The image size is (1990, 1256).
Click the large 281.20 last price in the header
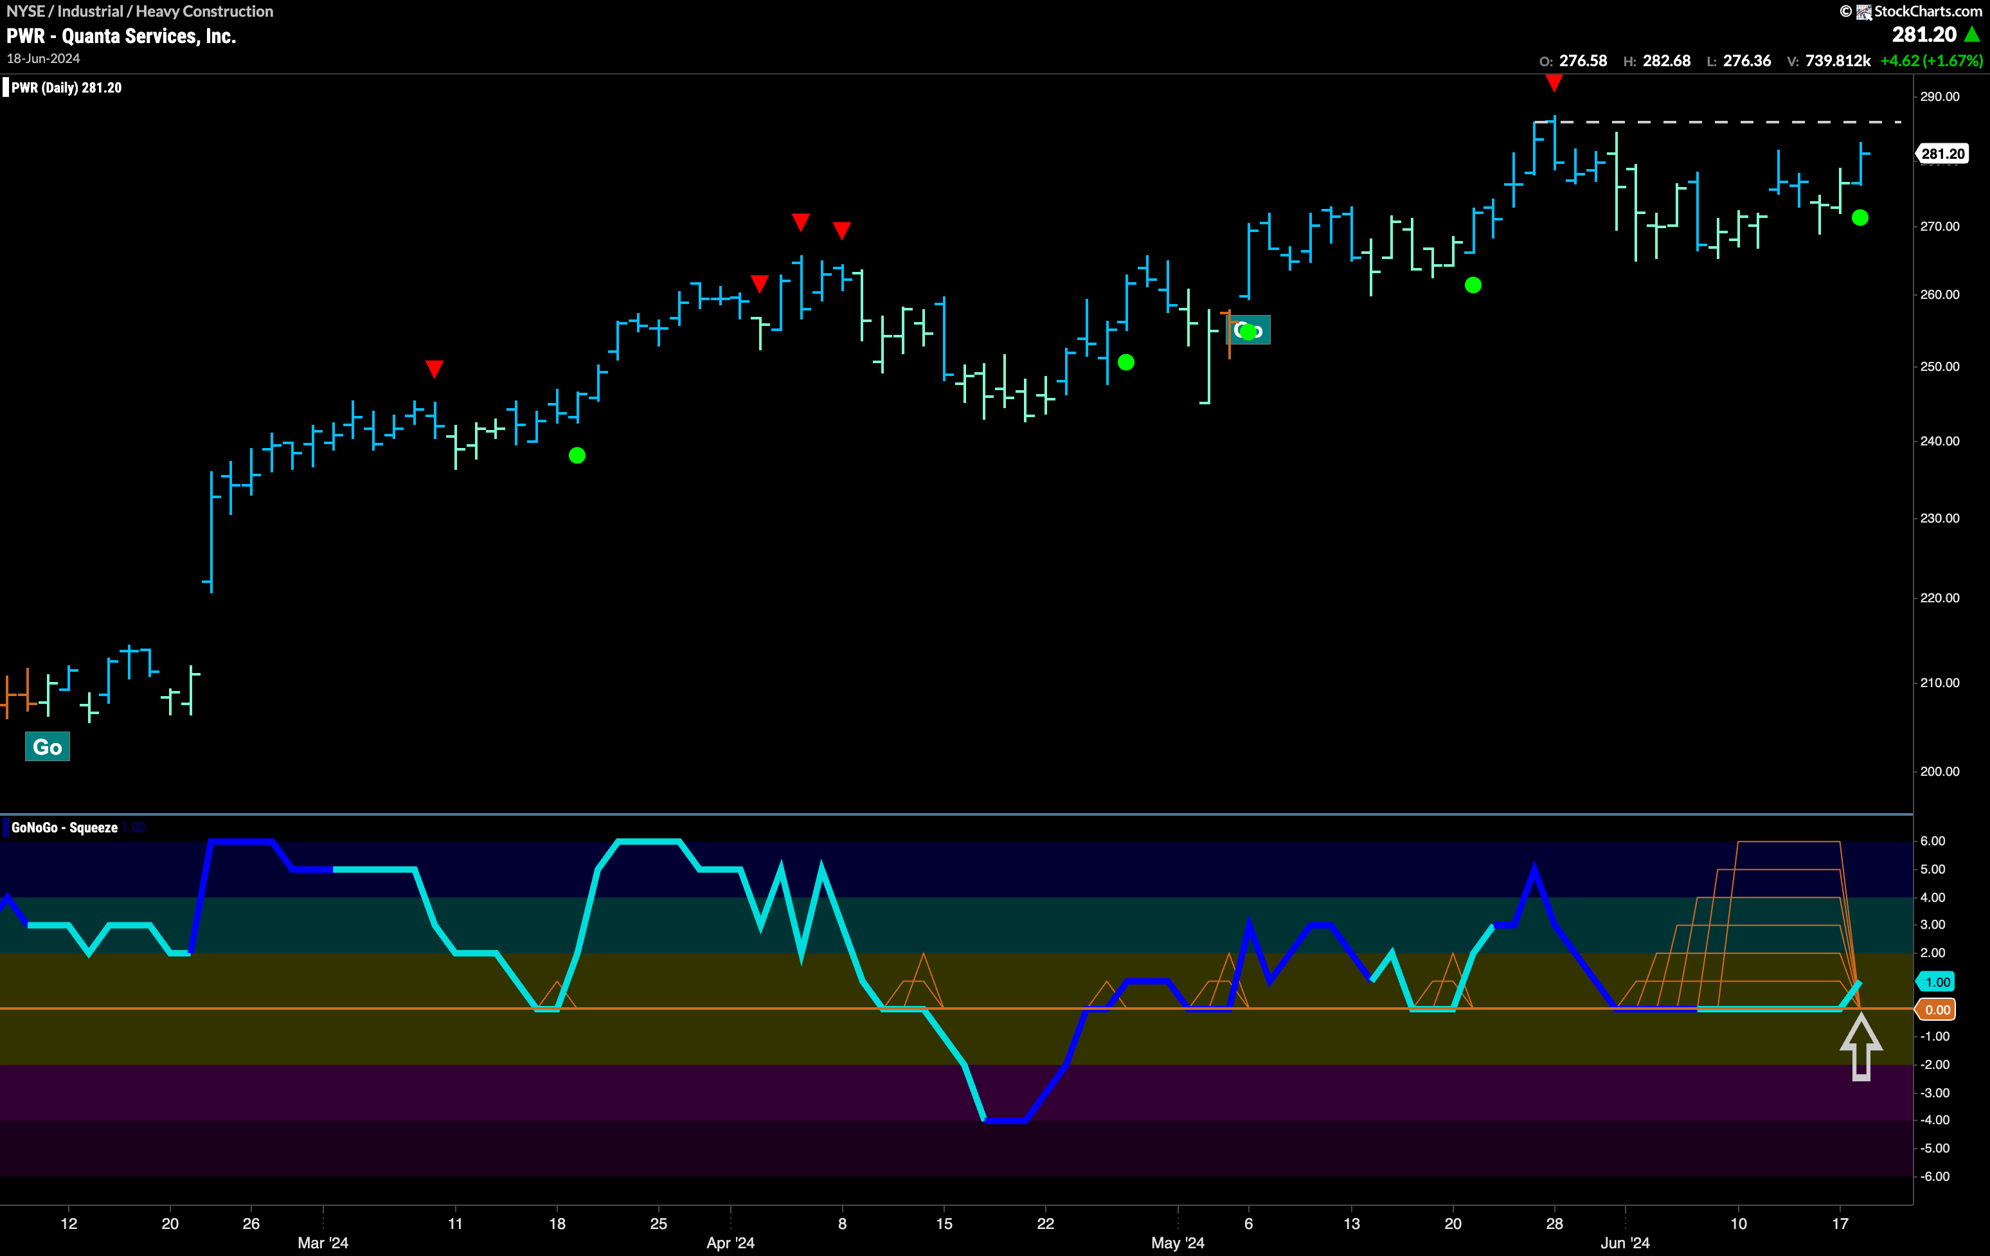click(1924, 35)
